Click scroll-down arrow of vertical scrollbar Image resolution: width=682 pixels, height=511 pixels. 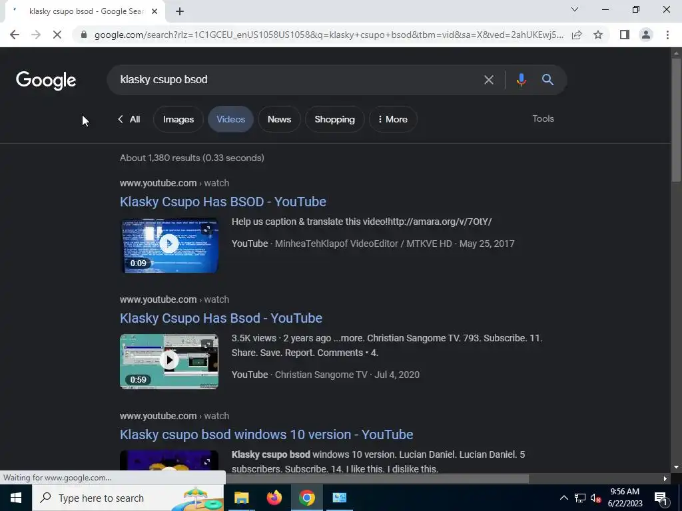point(676,467)
